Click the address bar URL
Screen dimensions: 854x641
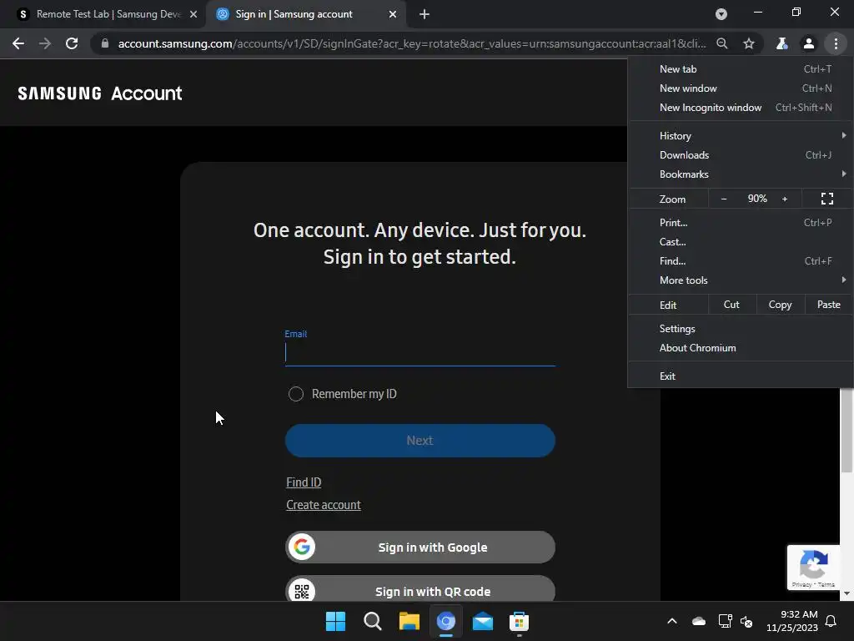412,43
